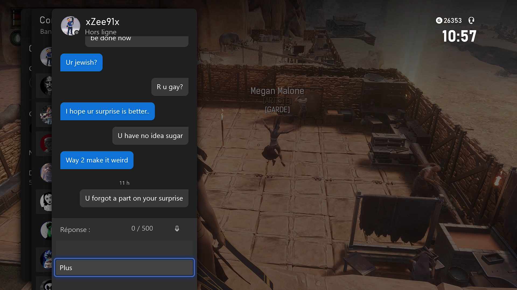Select the 'Ur jewish?' message bubble
This screenshot has width=517, height=290.
pos(81,62)
